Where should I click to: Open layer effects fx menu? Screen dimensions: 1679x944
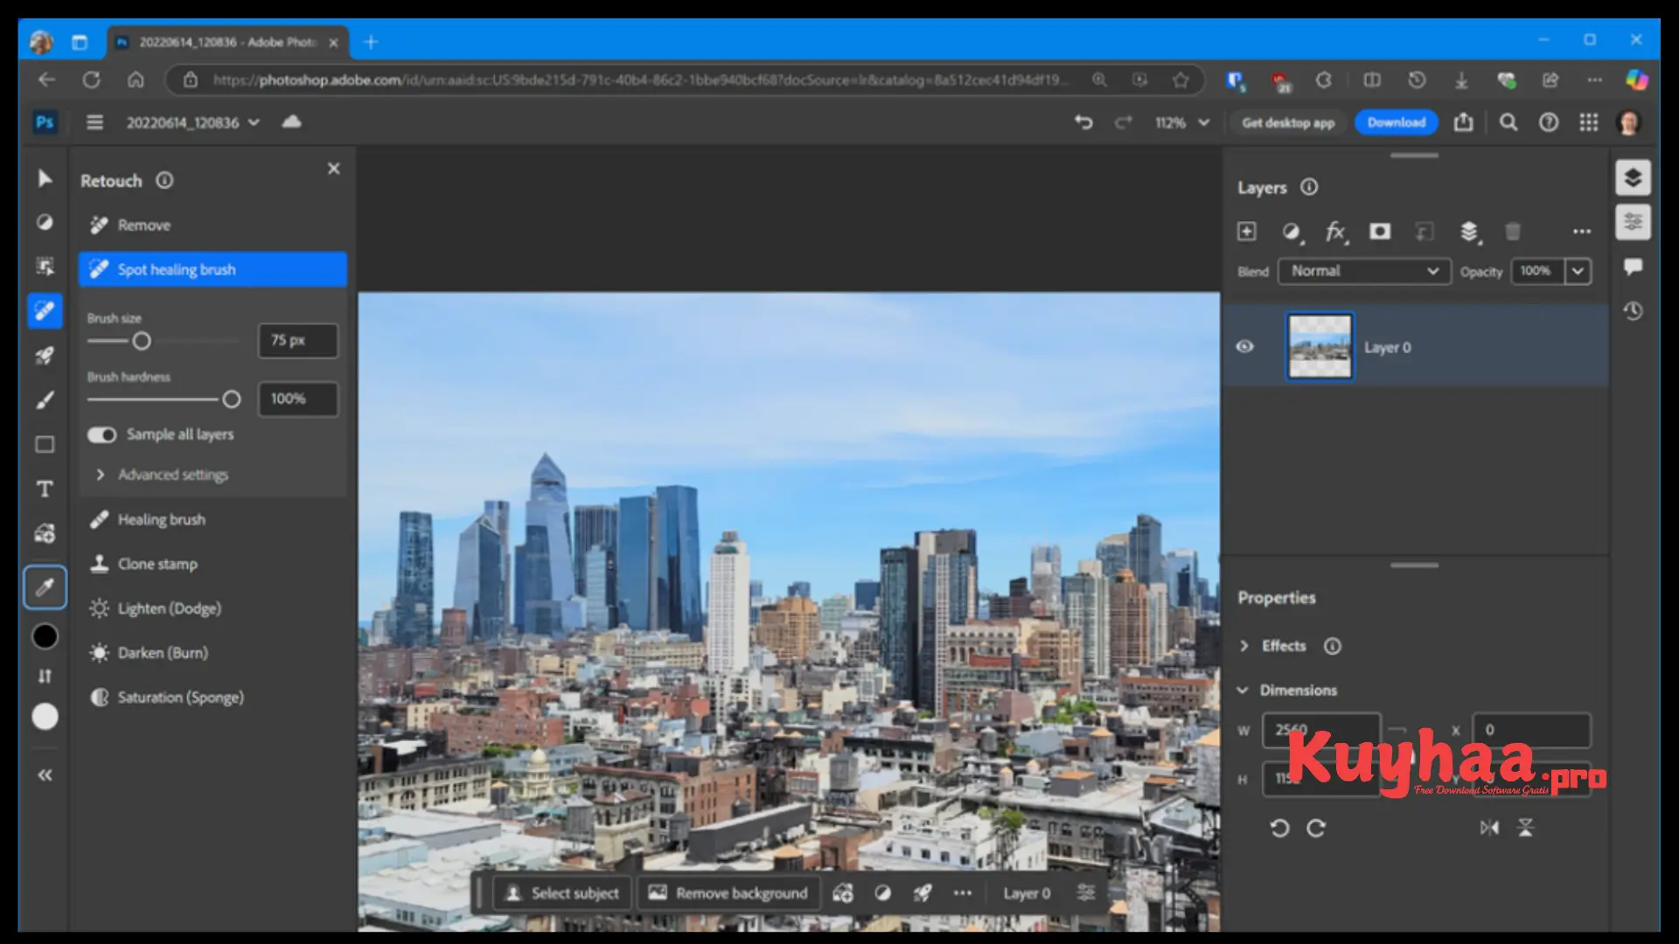pos(1335,232)
